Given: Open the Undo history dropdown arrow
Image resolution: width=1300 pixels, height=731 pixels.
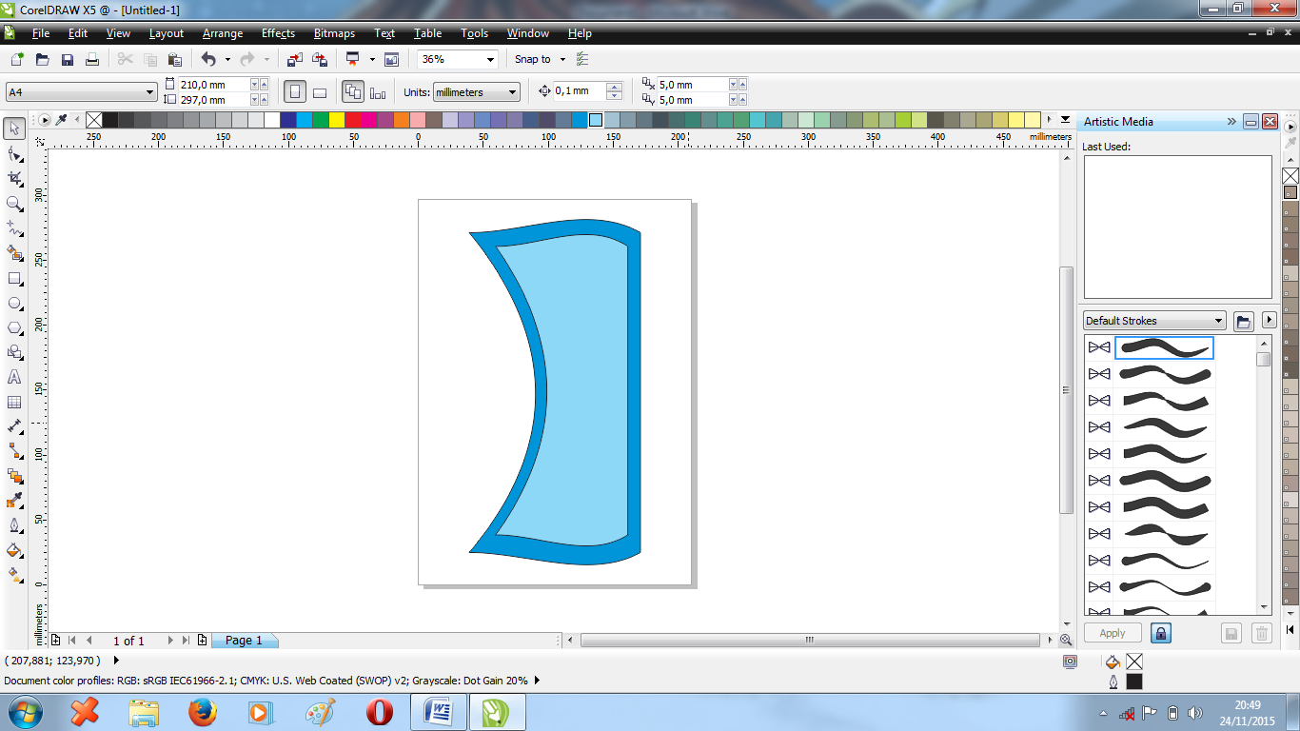Looking at the screenshot, I should [x=227, y=59].
